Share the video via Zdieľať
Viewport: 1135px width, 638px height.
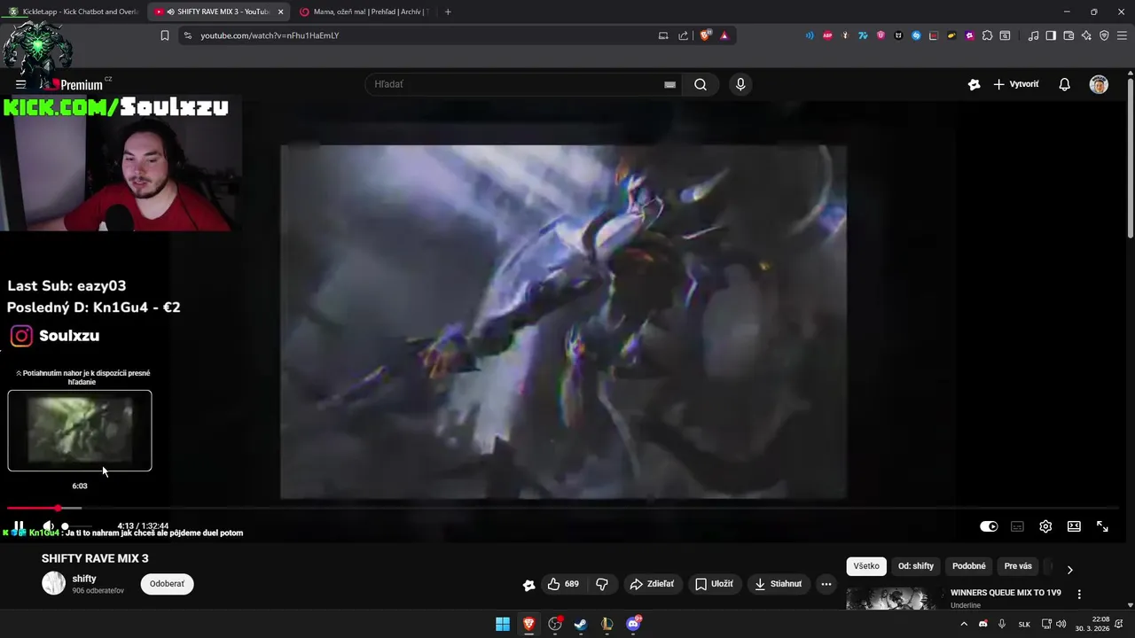click(652, 584)
